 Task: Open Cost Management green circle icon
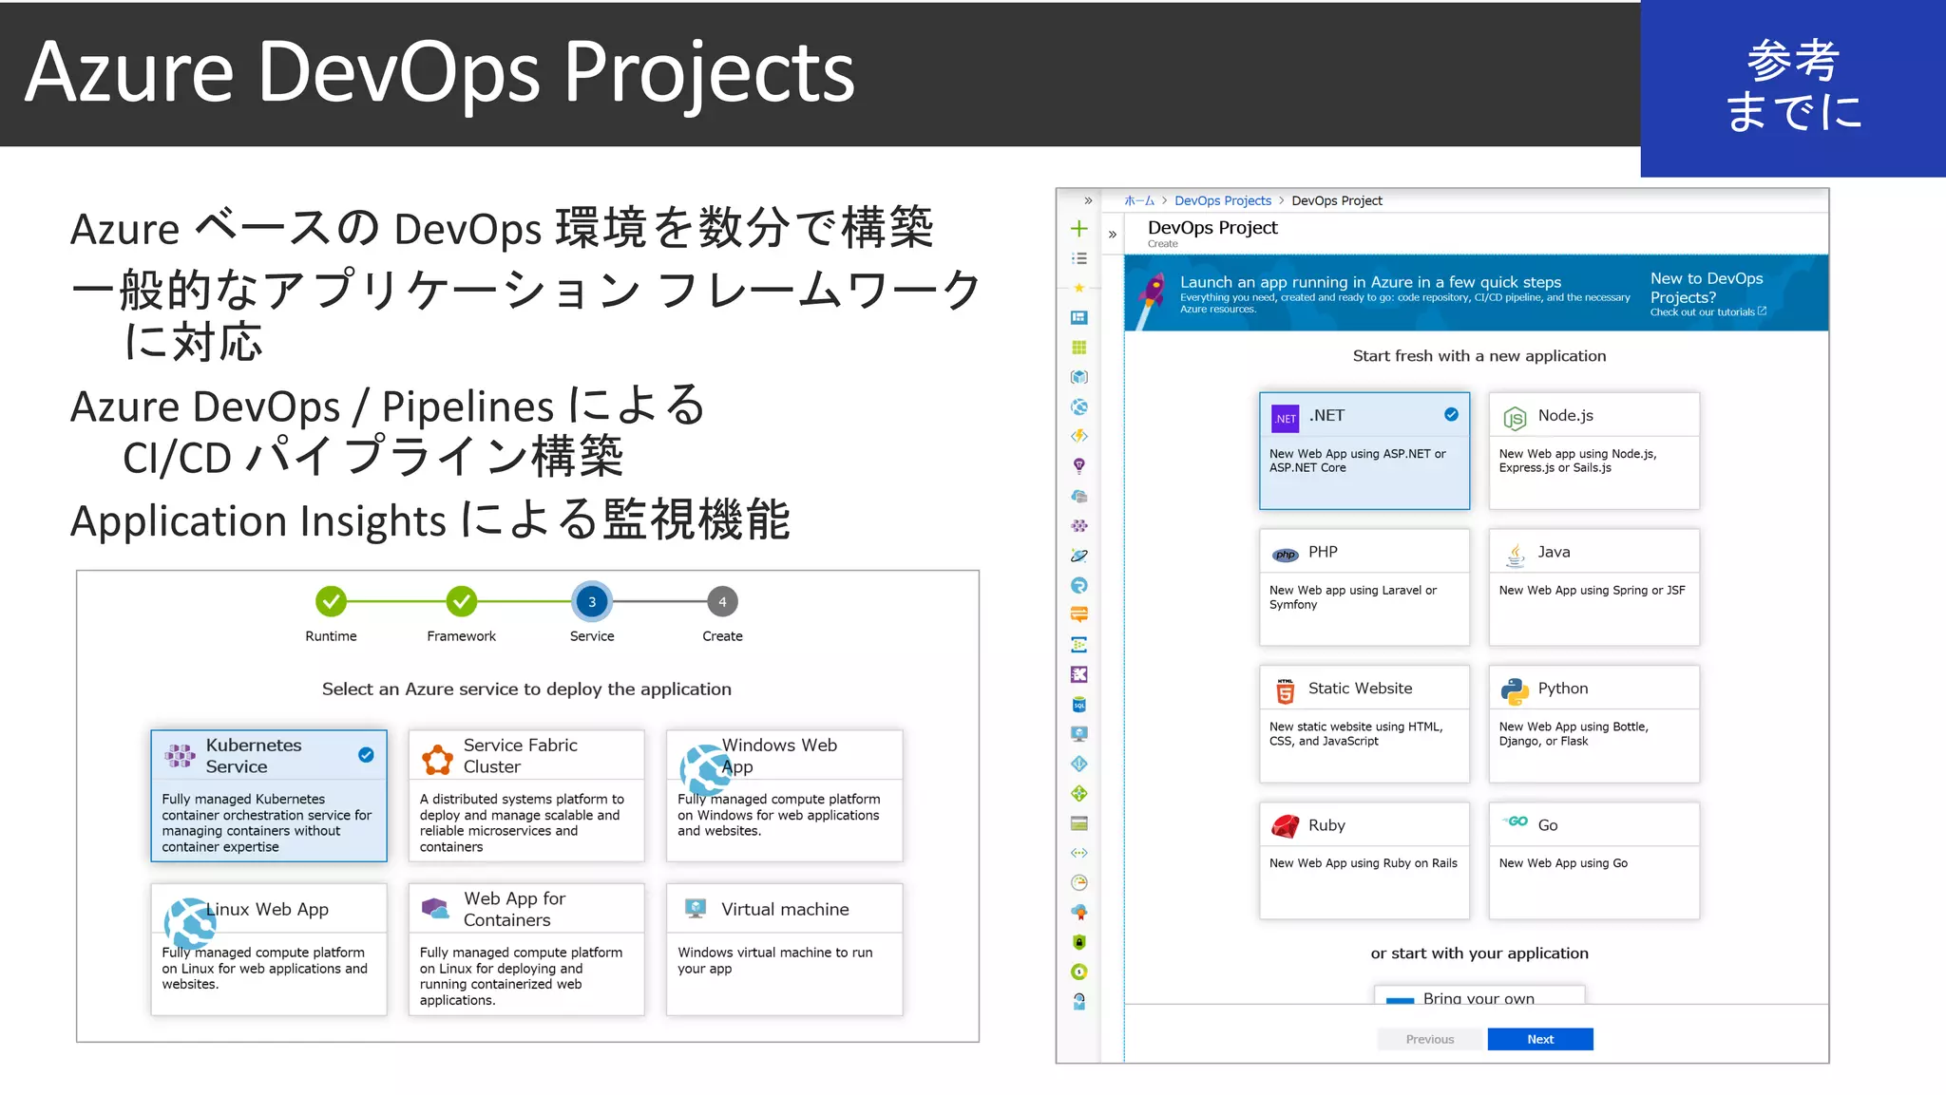point(1078,972)
